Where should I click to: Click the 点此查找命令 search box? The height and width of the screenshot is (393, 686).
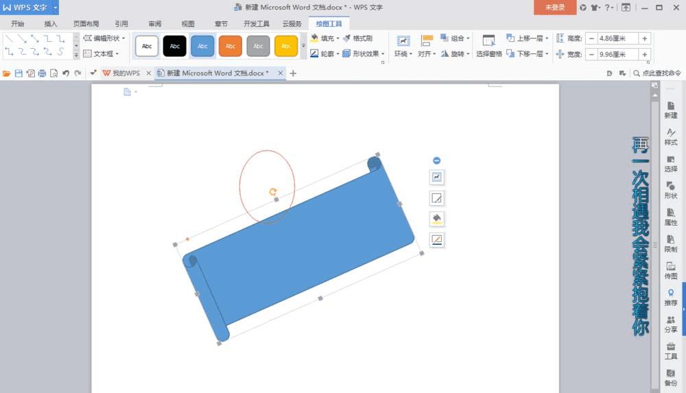pyautogui.click(x=657, y=73)
